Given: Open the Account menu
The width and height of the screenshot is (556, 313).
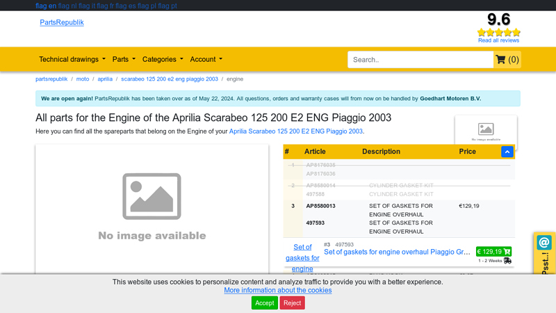Looking at the screenshot, I should click(x=206, y=60).
